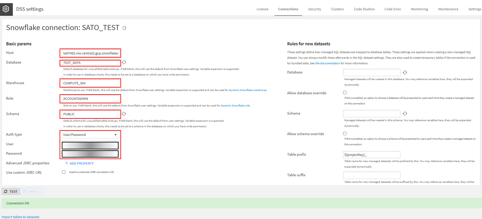
Task: Click the Host input field
Action: [90, 53]
